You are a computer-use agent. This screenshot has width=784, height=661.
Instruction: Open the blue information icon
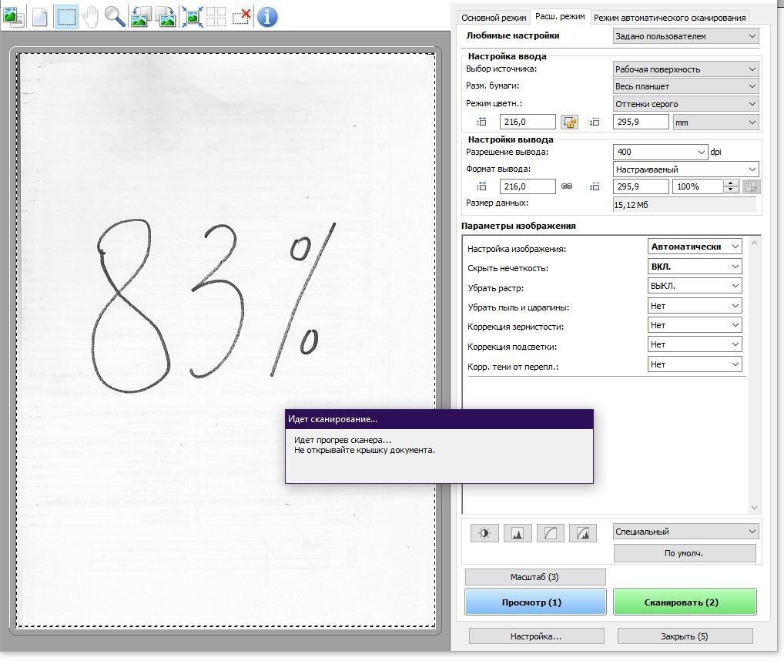click(267, 17)
